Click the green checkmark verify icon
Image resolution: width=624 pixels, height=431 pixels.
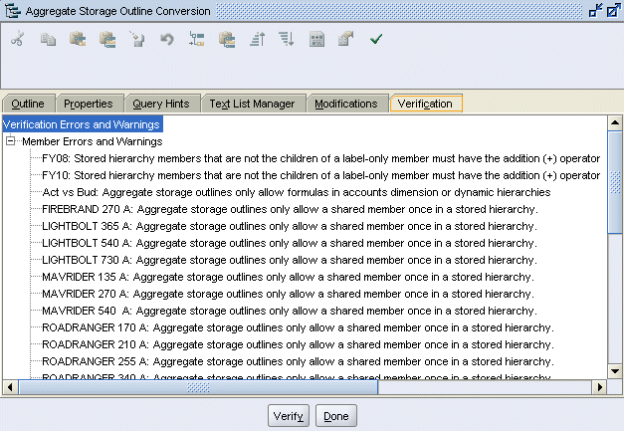click(x=376, y=39)
